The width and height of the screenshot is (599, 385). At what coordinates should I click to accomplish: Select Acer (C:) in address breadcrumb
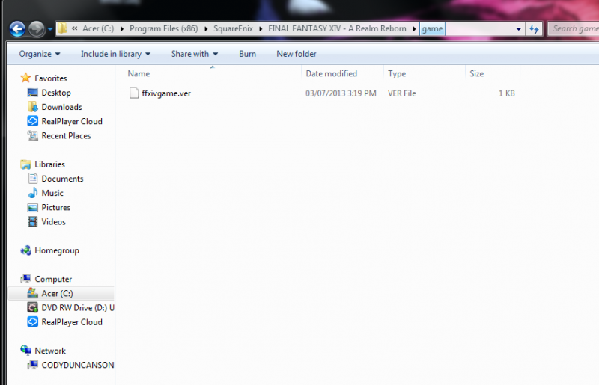tap(98, 28)
